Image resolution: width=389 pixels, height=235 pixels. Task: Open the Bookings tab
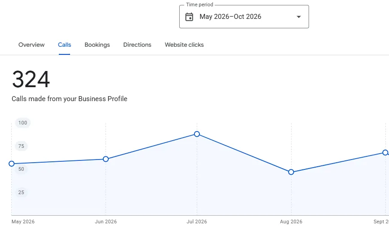(x=97, y=44)
